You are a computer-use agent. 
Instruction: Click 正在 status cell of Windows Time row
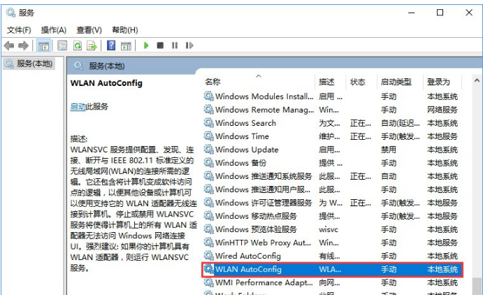click(x=361, y=136)
